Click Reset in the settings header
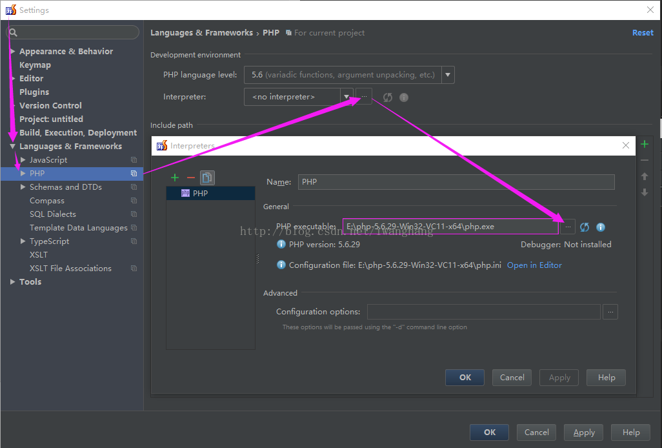Screen dimensions: 662x448 (x=643, y=33)
